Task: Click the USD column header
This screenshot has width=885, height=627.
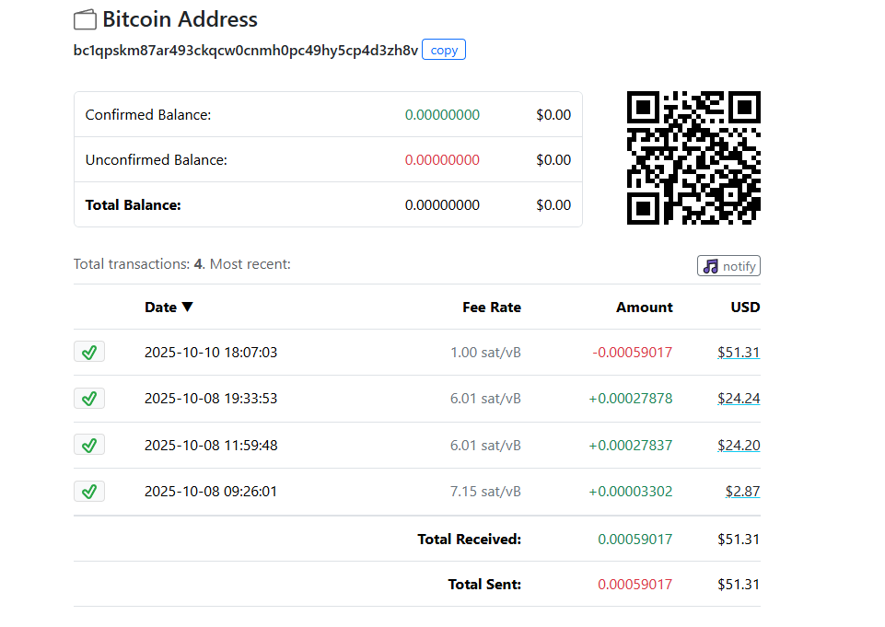Action: tap(745, 308)
